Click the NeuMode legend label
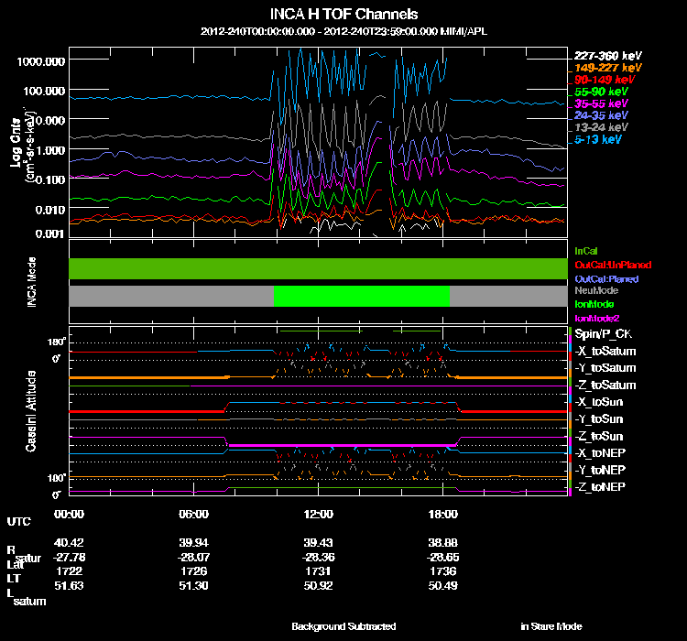 click(x=596, y=290)
